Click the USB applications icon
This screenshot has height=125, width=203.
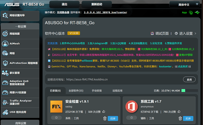click(5, 112)
